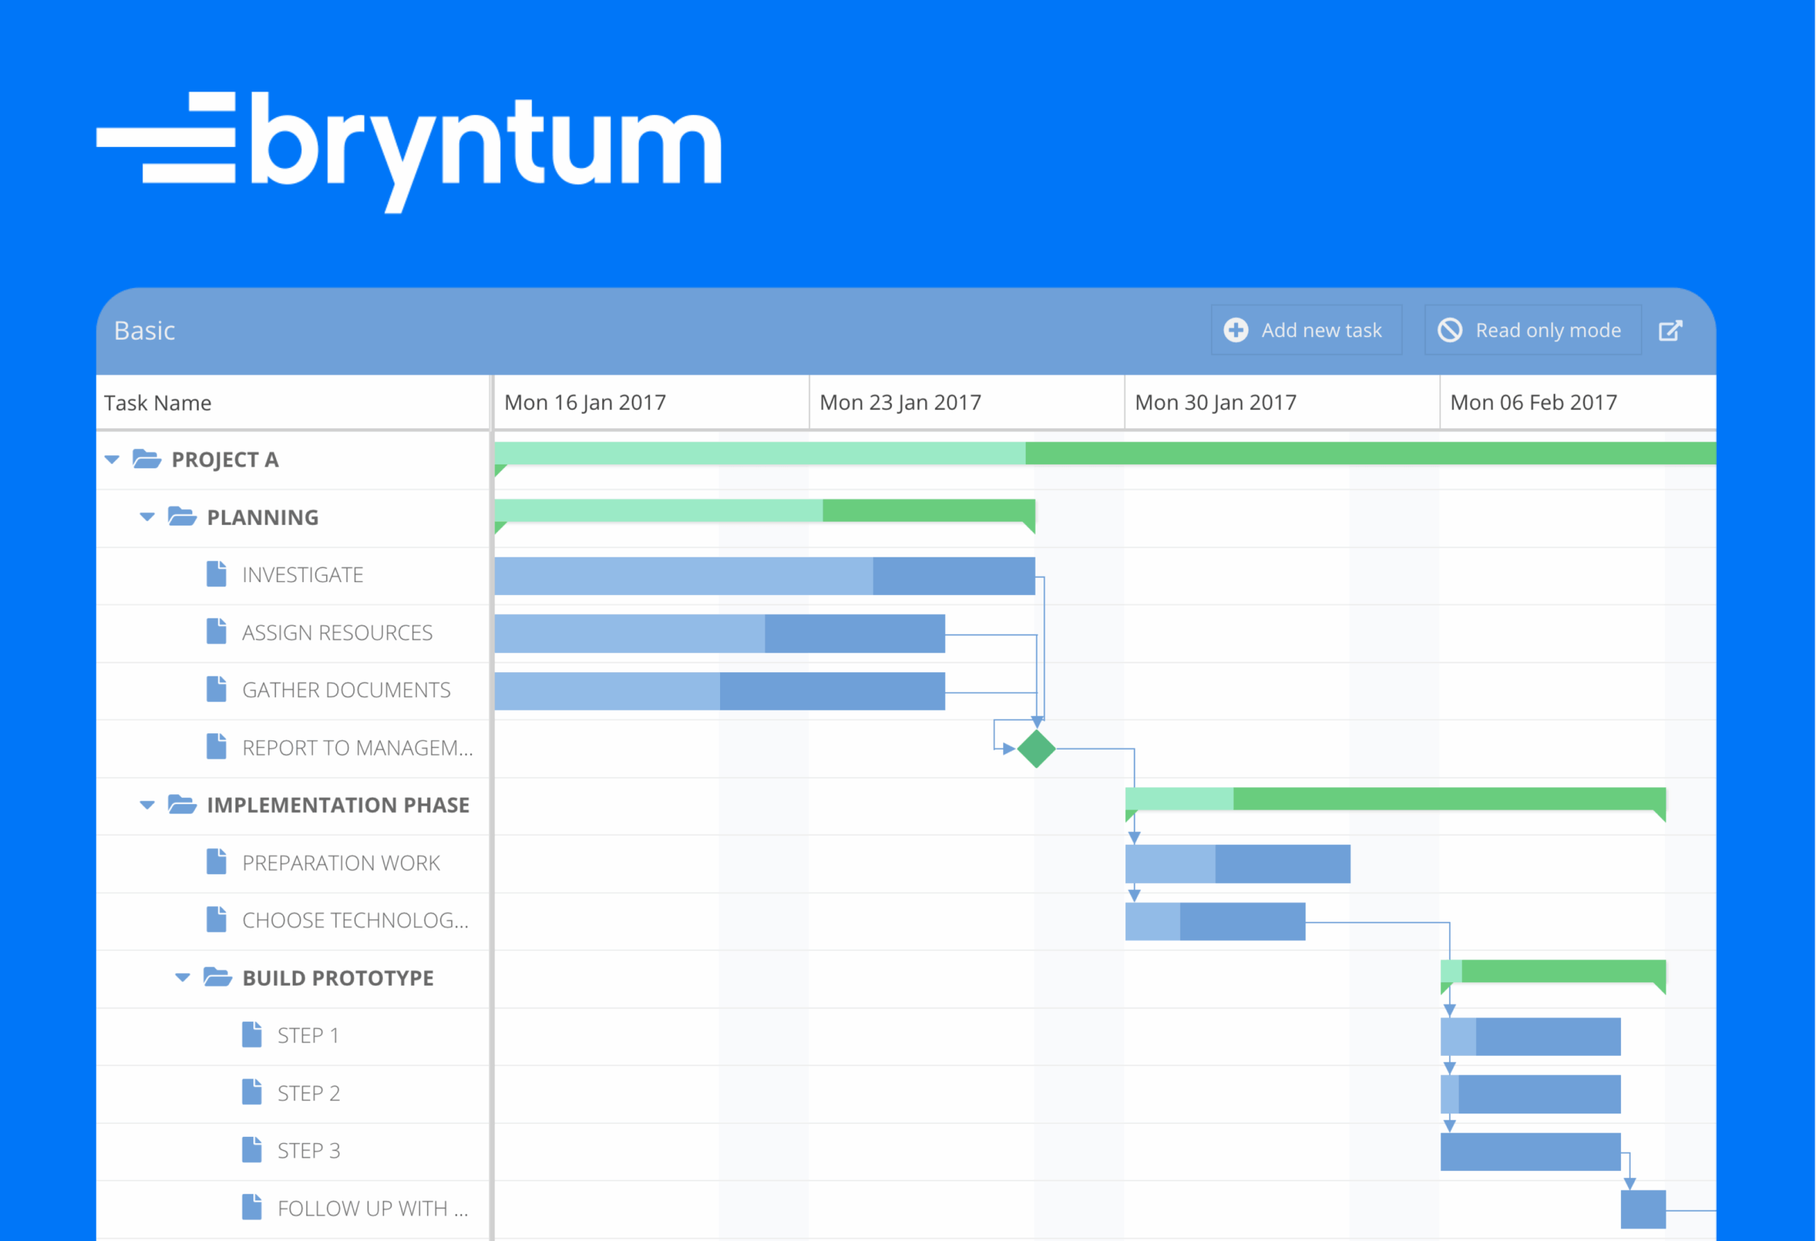
Task: Select the ASSIGN RESOURCES task row
Action: 338,632
